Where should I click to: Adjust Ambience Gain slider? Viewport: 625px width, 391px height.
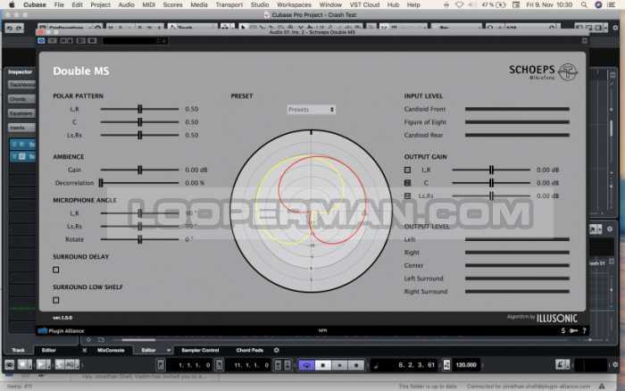[140, 170]
